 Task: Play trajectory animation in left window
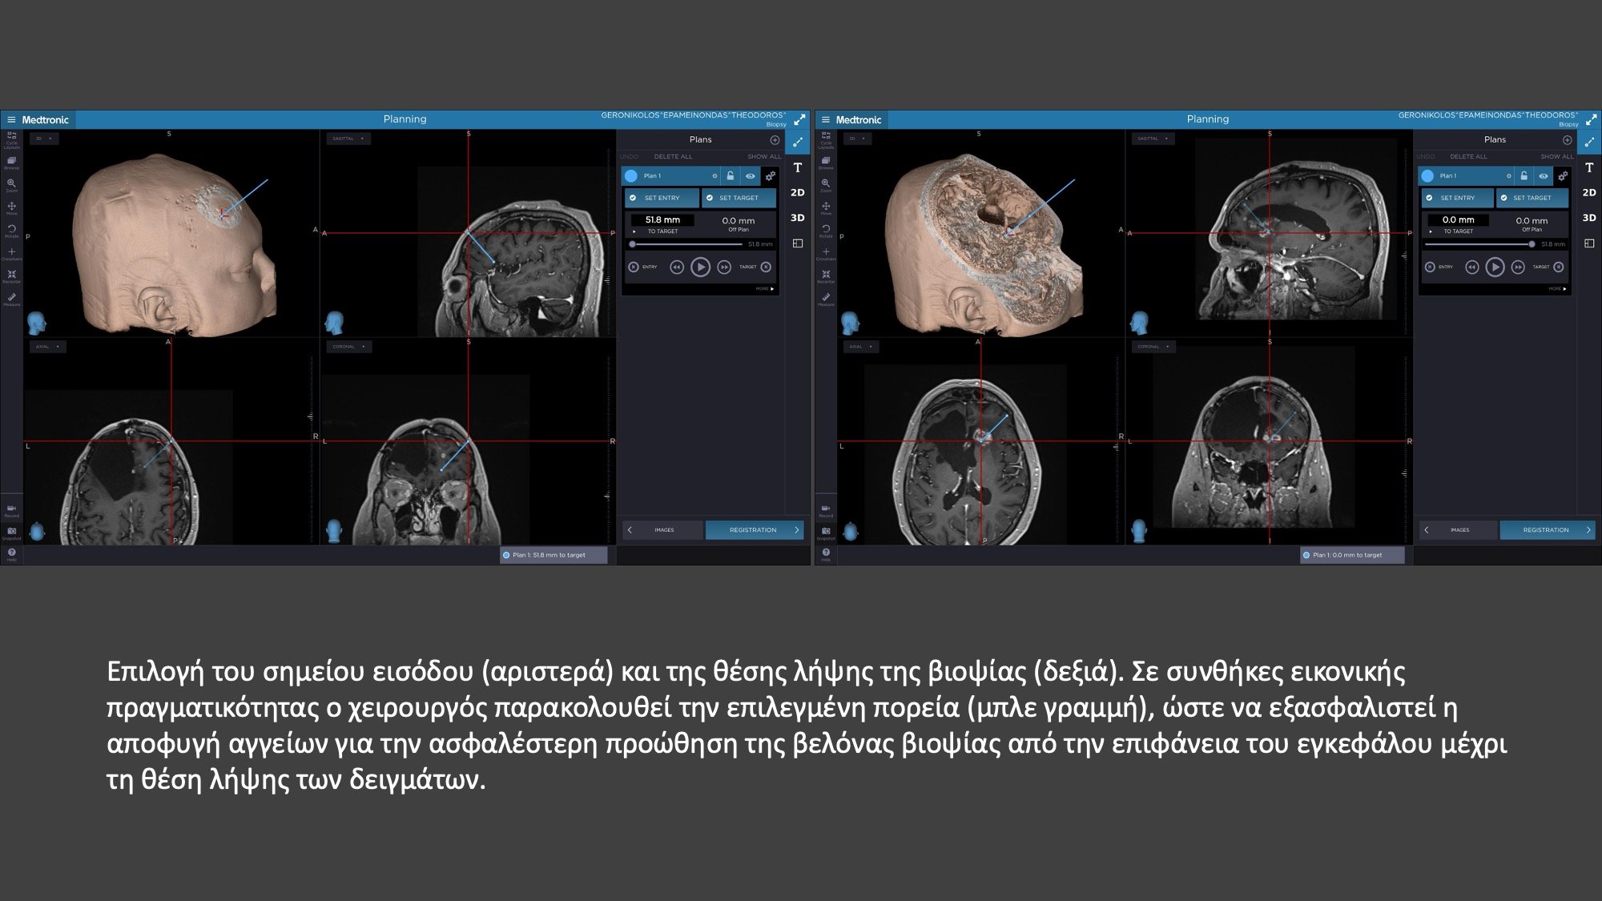tap(700, 267)
